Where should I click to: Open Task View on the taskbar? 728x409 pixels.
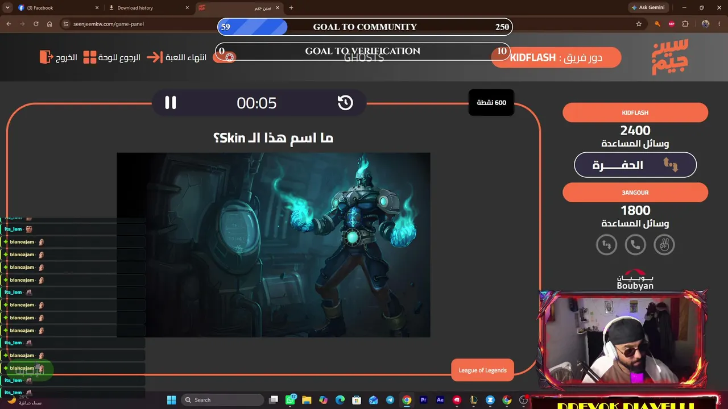(274, 400)
